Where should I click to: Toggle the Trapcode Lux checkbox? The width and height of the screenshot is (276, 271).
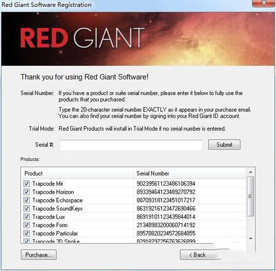click(x=26, y=216)
